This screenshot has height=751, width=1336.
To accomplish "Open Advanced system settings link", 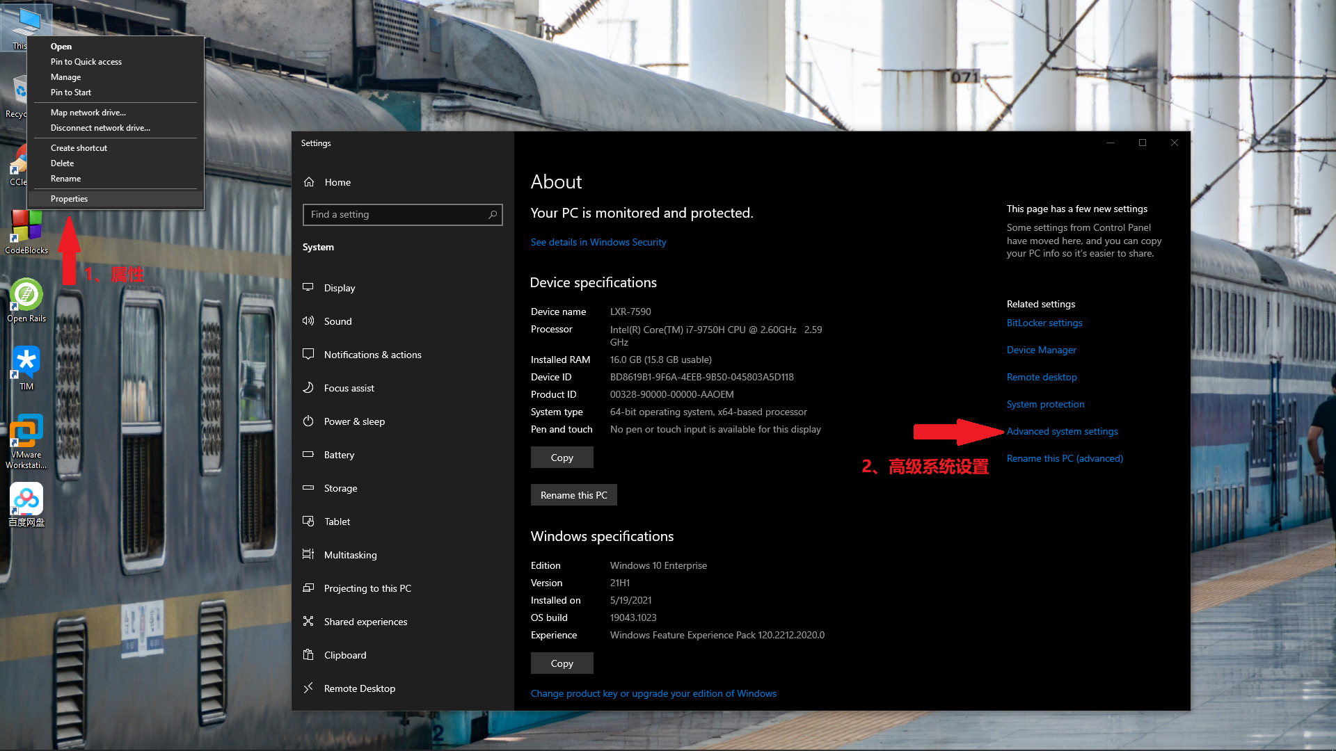I will click(x=1062, y=431).
